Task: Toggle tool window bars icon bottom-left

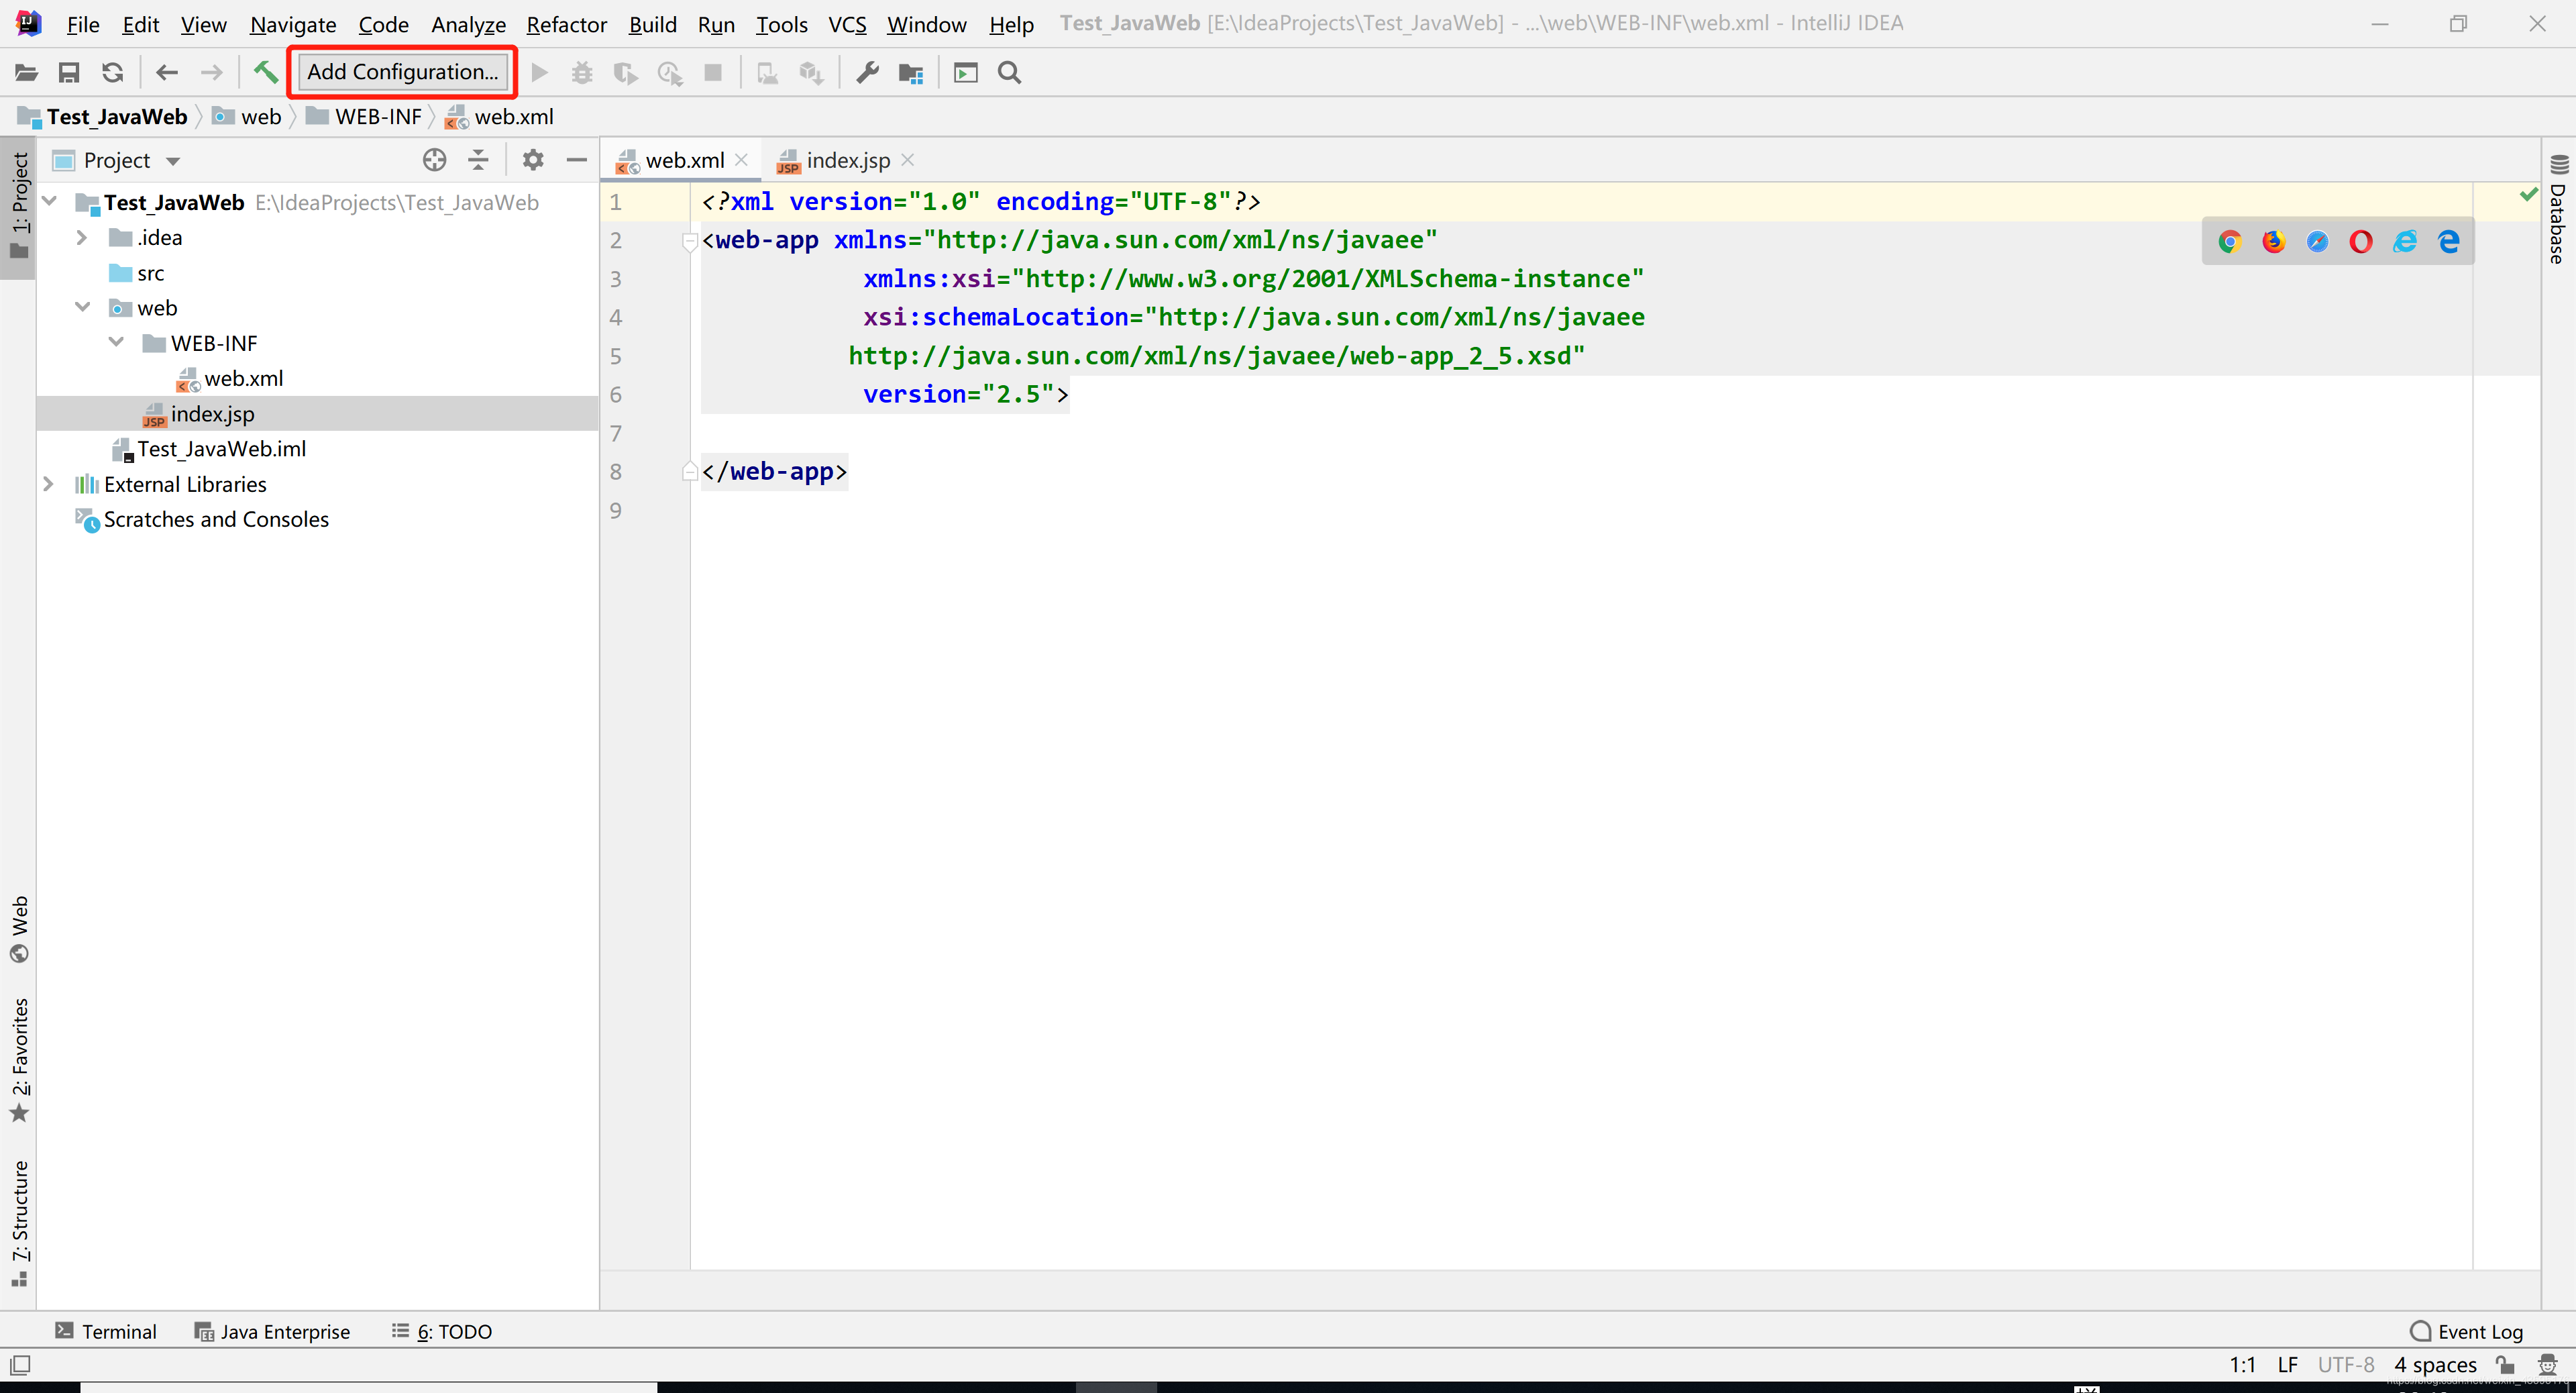Action: point(20,1365)
